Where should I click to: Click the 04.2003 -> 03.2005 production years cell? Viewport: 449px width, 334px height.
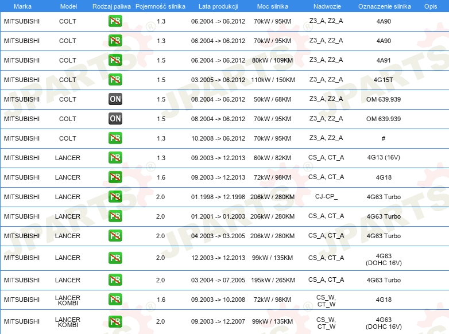218,235
